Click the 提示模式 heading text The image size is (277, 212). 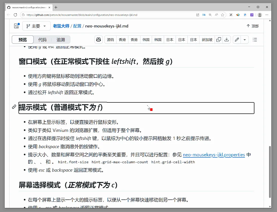coord(61,108)
